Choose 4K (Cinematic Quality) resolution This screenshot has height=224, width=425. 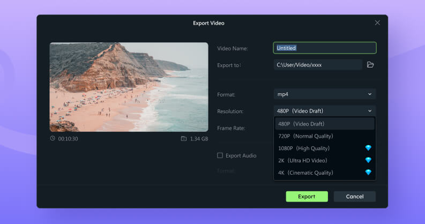click(316, 173)
